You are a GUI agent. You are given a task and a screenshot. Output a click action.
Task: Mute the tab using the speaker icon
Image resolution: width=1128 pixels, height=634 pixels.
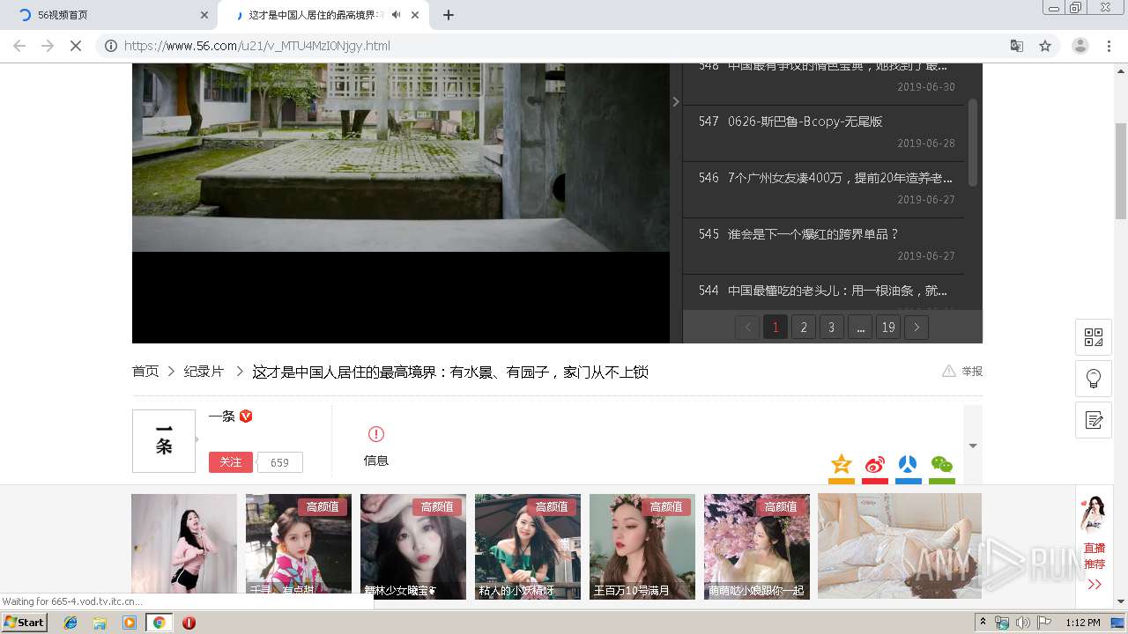(397, 15)
